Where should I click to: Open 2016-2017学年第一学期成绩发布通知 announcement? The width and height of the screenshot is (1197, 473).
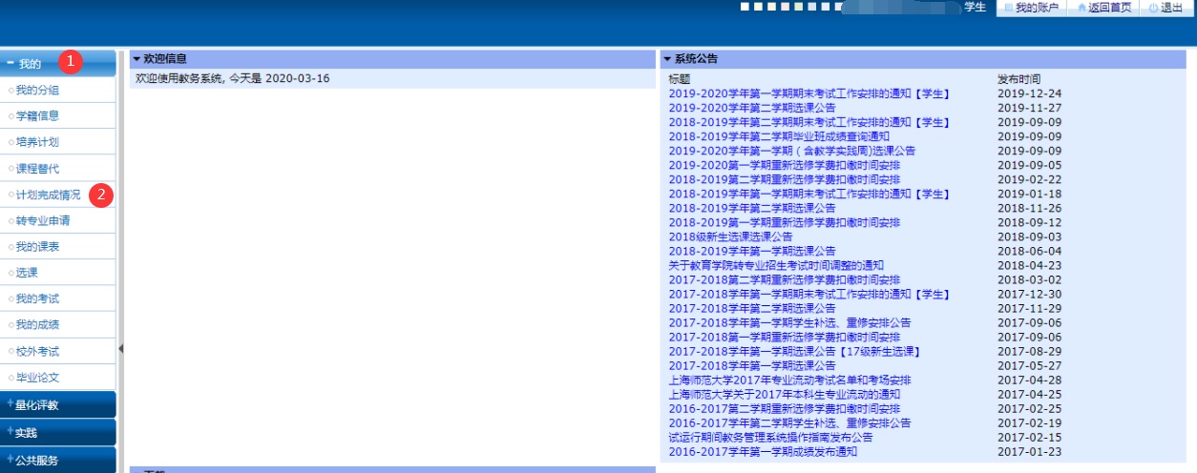(x=763, y=452)
